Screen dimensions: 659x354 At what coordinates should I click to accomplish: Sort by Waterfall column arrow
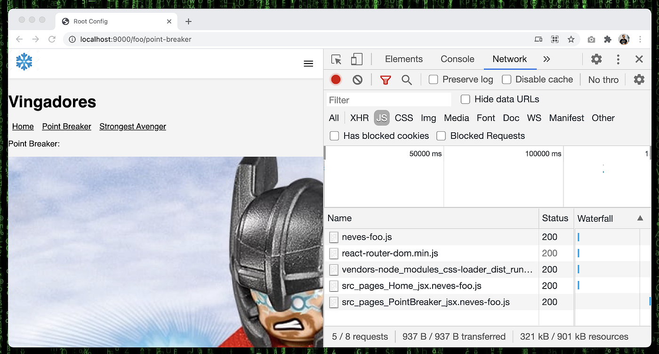[640, 218]
